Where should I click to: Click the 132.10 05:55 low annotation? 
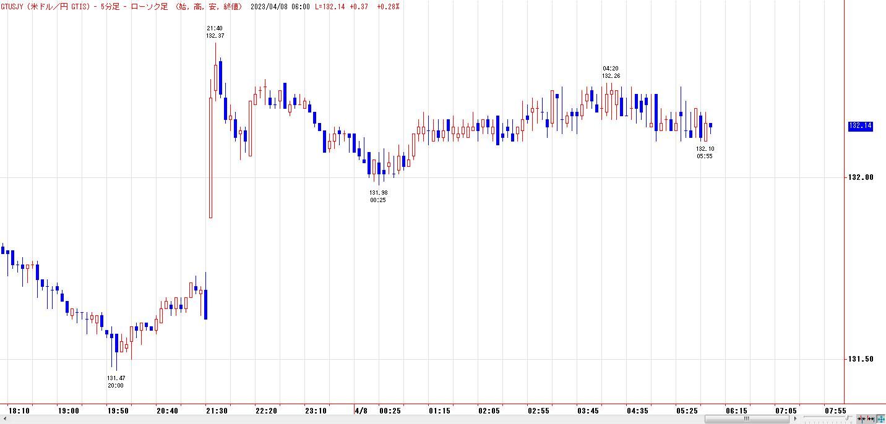click(x=705, y=152)
